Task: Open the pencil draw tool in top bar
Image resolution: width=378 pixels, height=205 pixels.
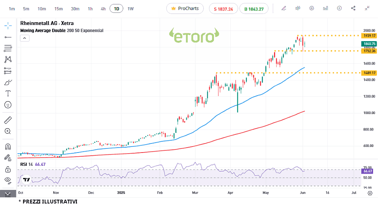Action: click(284, 8)
